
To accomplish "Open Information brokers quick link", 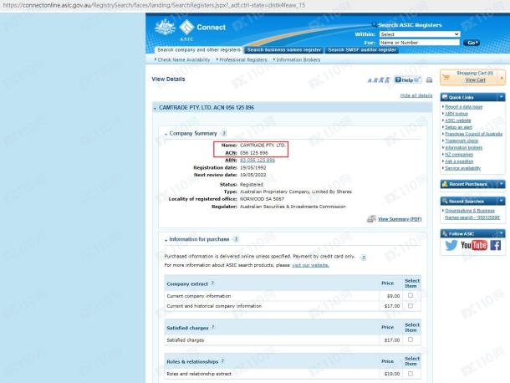I will click(x=463, y=148).
